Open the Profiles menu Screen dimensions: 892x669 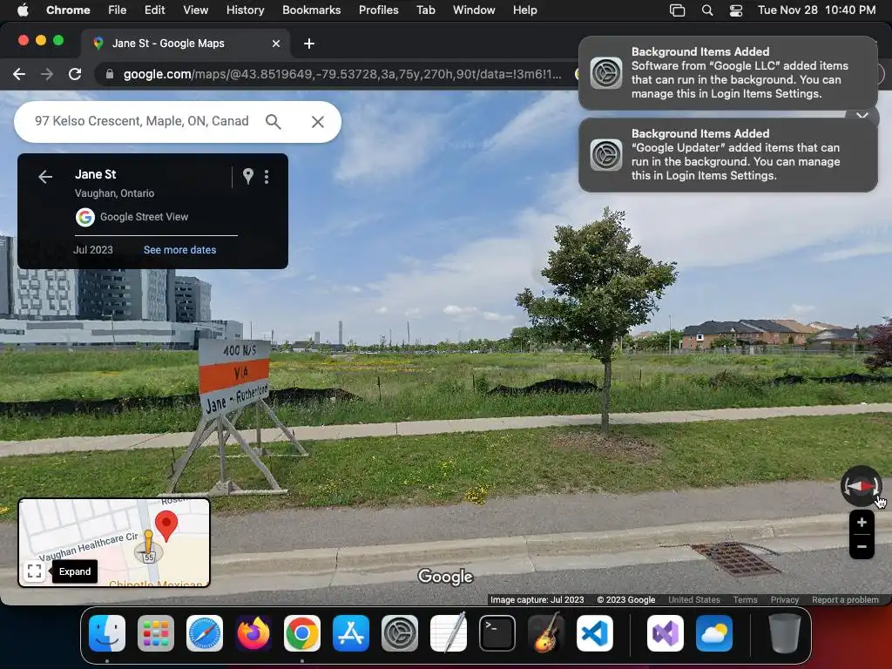tap(378, 10)
